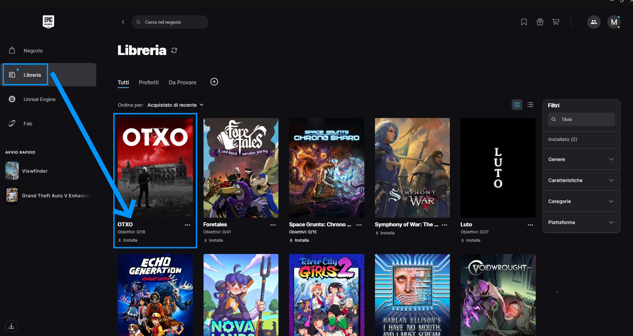Screen dimensions: 633x336
Task: Filter by Installato (2)
Action: click(562, 139)
